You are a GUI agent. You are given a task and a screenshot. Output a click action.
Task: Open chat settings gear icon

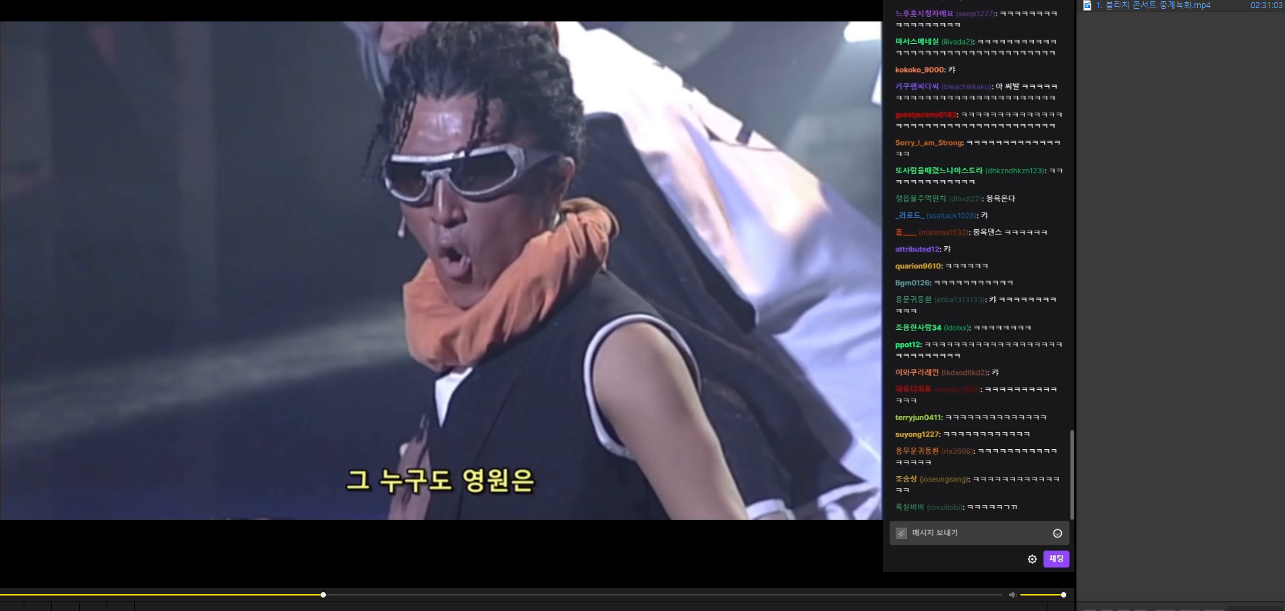1032,559
